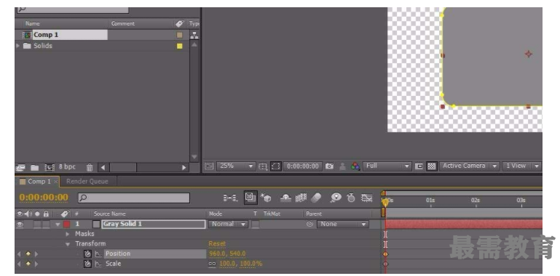Add Scale keyframe at current time
This screenshot has width=560, height=276.
[28, 264]
